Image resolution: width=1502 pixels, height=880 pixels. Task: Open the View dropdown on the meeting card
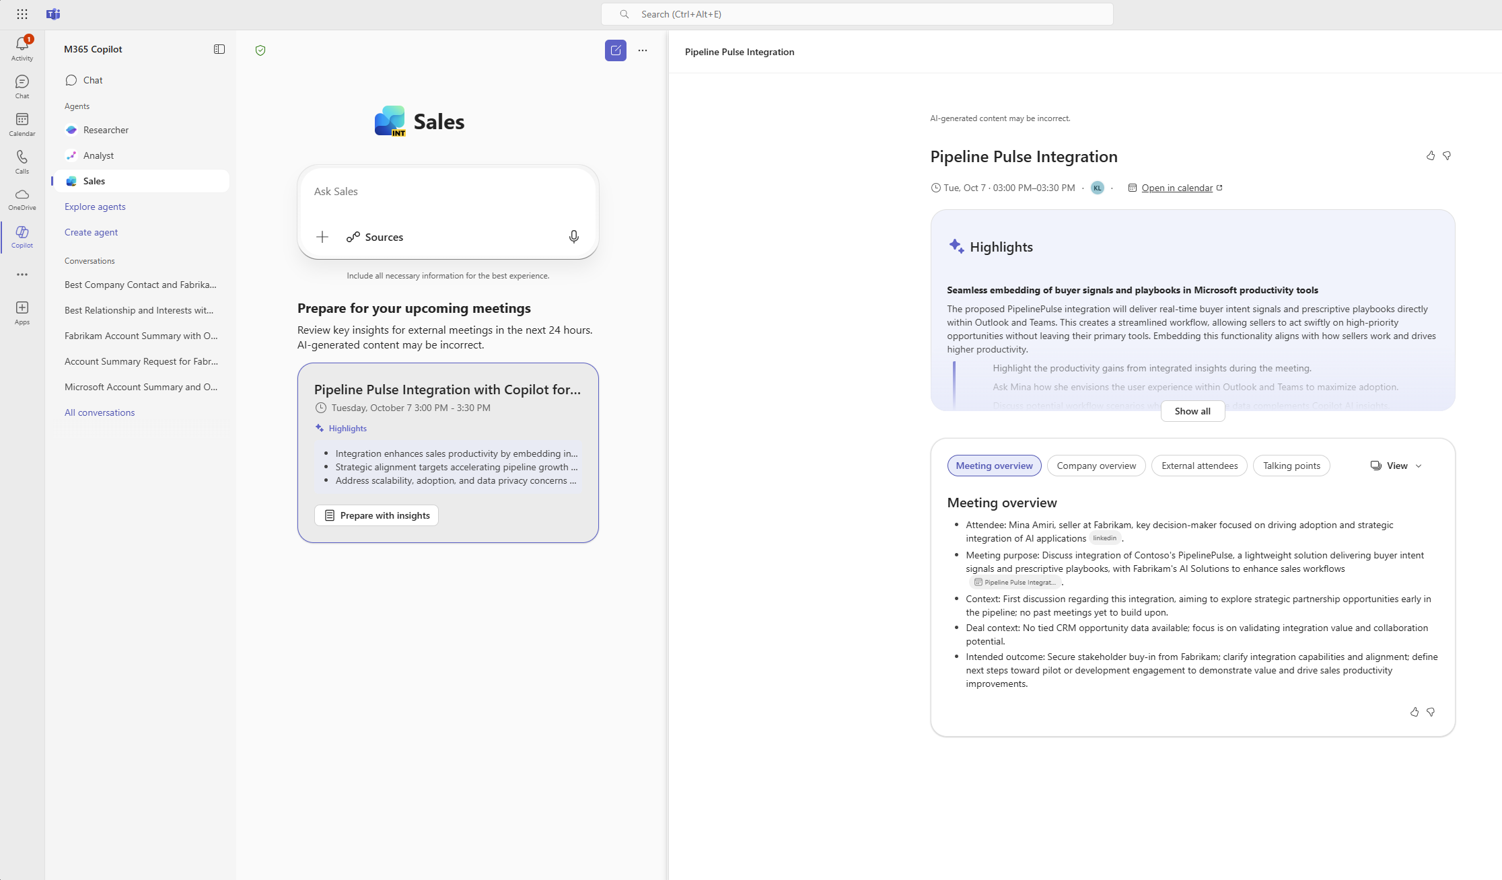click(x=1395, y=465)
